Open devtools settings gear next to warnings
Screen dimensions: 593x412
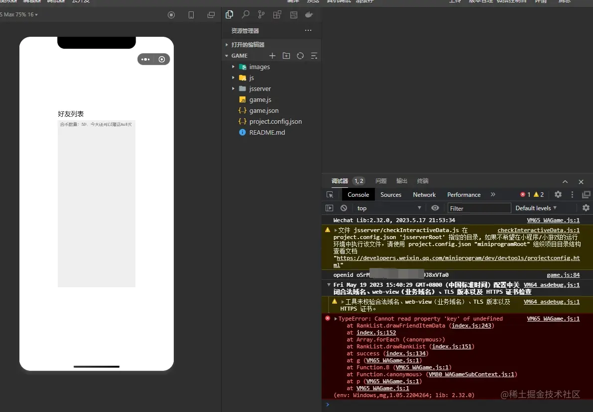(558, 194)
